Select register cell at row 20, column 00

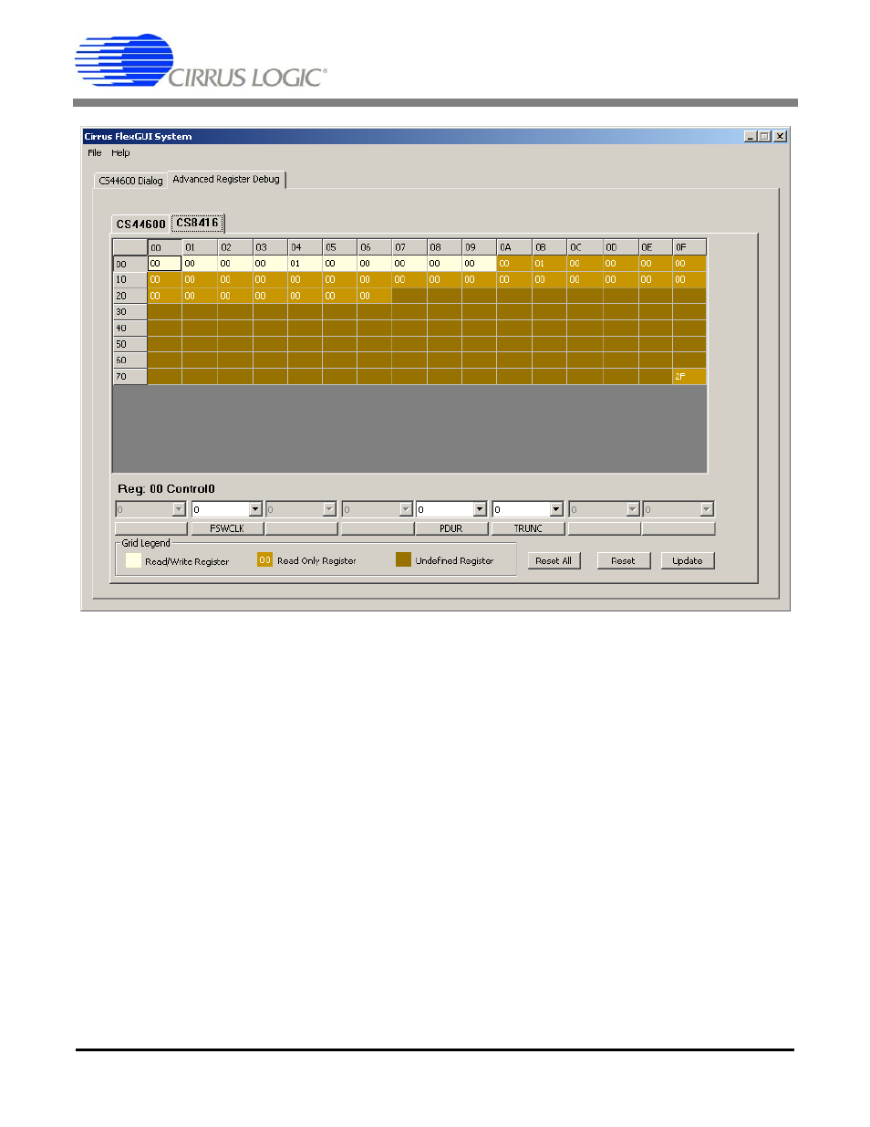click(165, 296)
